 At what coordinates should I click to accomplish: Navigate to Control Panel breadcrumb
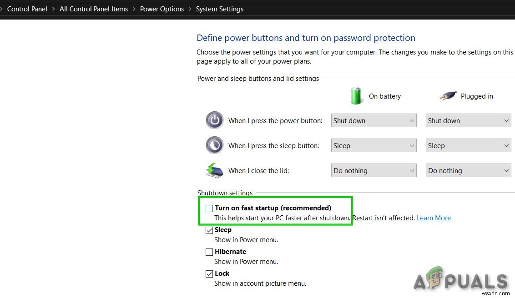pos(27,9)
